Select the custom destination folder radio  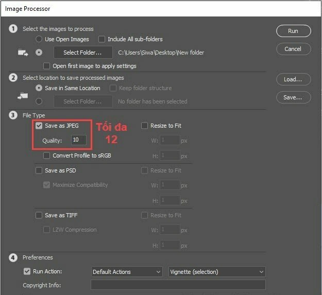pyautogui.click(x=39, y=101)
